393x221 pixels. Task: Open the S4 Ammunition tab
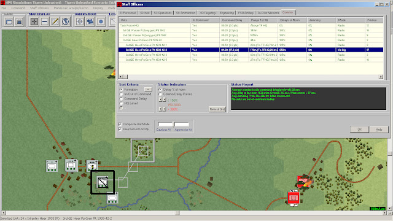point(185,13)
